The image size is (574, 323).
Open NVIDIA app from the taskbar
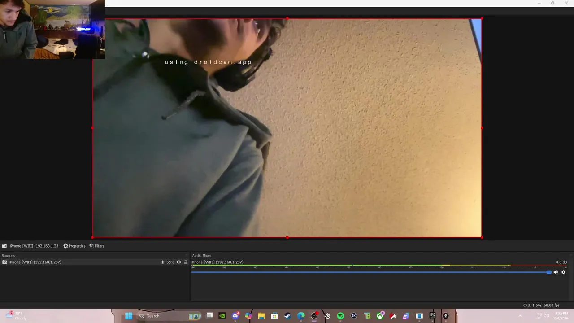(x=222, y=316)
